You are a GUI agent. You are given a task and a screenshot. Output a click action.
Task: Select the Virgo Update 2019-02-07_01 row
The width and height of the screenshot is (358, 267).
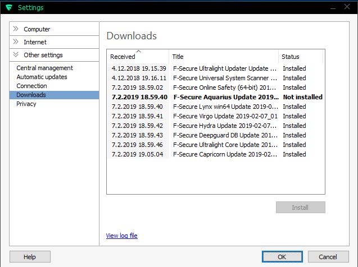coord(216,117)
